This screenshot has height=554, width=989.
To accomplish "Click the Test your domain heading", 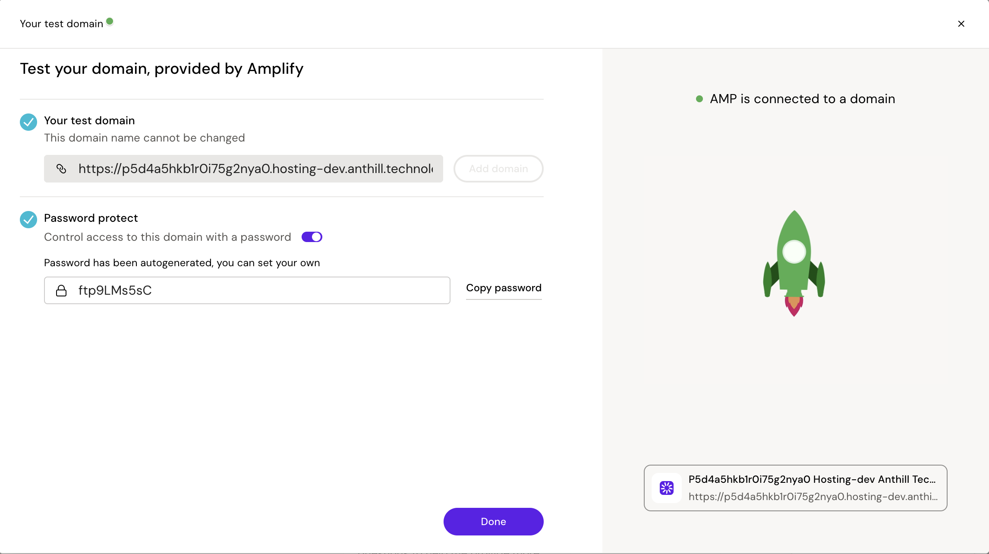I will [x=162, y=69].
